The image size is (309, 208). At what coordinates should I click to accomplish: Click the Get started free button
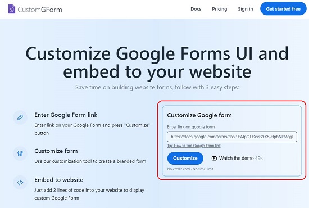(x=283, y=9)
